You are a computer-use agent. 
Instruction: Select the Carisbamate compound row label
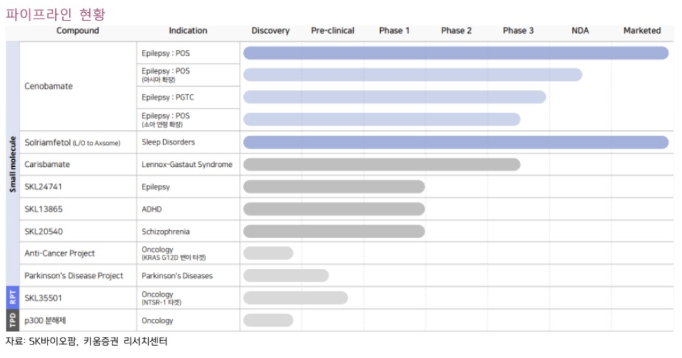tap(48, 164)
